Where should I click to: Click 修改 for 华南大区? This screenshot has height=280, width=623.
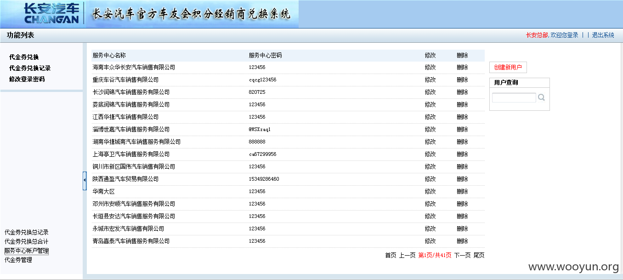coord(430,191)
